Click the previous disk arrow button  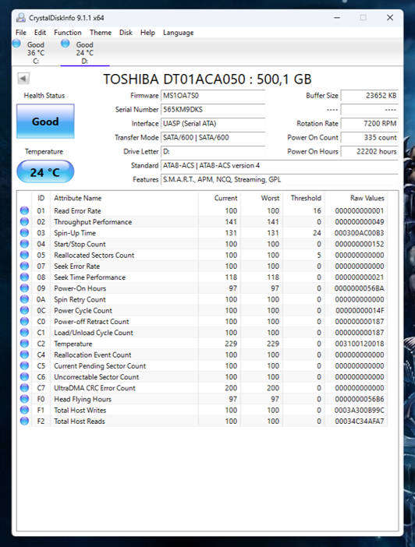[23, 79]
